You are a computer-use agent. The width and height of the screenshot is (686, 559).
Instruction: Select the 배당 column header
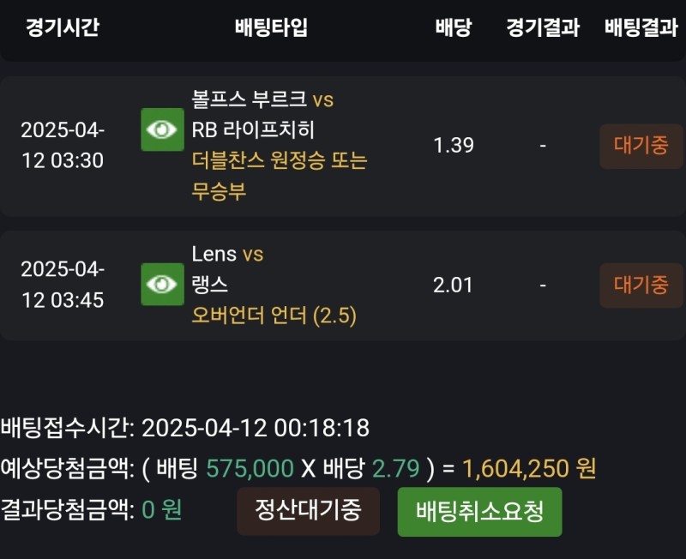coord(453,27)
